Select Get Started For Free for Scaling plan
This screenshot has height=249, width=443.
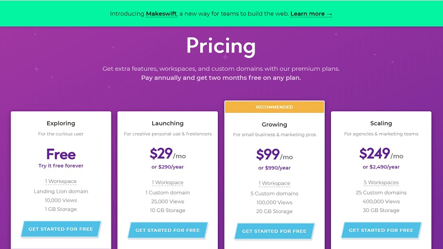[381, 230]
